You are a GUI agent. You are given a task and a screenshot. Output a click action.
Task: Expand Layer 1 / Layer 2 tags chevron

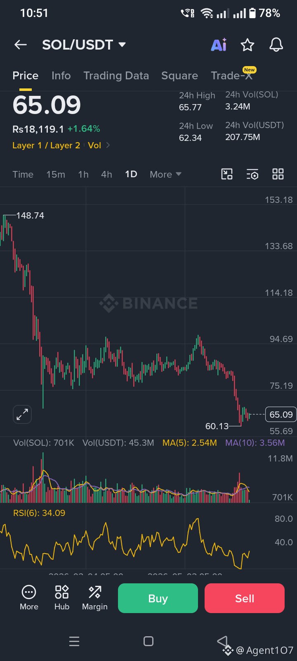(108, 145)
